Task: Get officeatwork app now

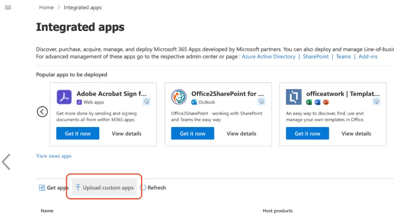Action: click(x=307, y=133)
